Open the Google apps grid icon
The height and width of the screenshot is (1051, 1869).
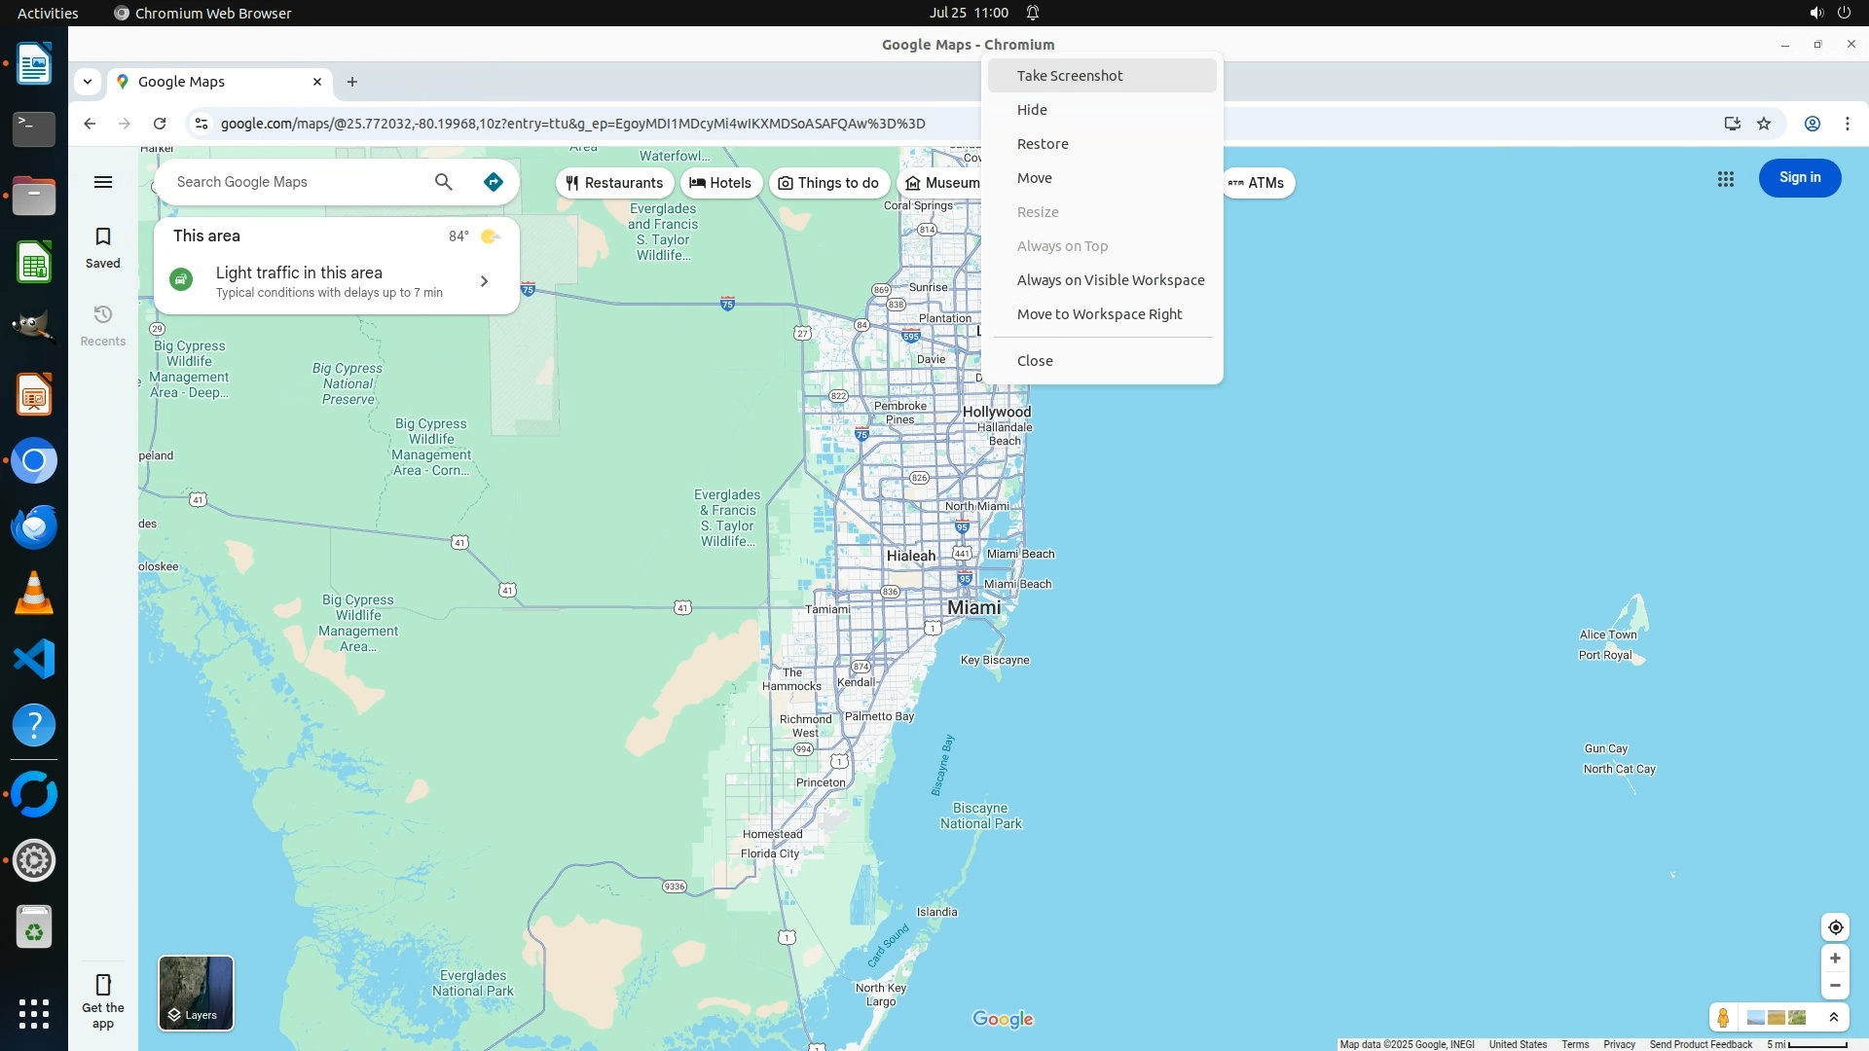[x=1726, y=179]
